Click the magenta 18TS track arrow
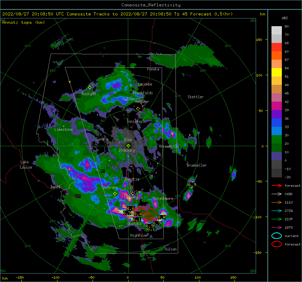The width and height of the screenshot is (302, 282). (276, 228)
